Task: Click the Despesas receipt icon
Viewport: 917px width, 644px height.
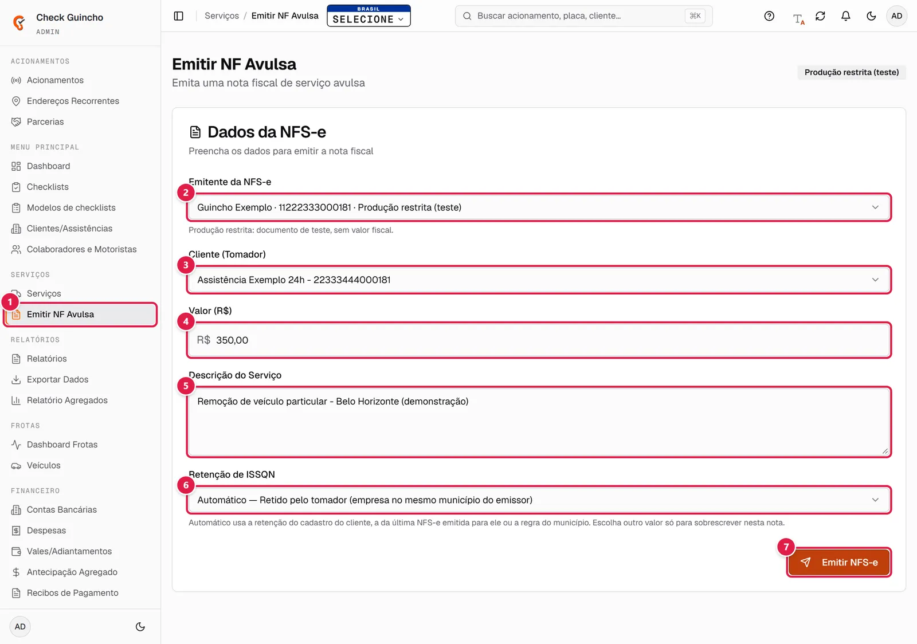Action: (x=16, y=531)
